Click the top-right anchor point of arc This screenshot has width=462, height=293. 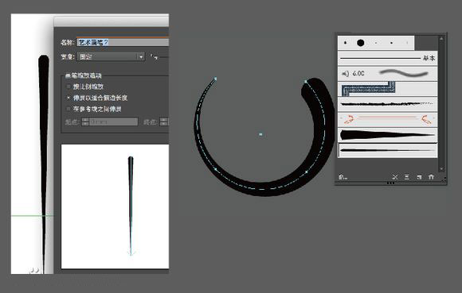[x=306, y=81]
